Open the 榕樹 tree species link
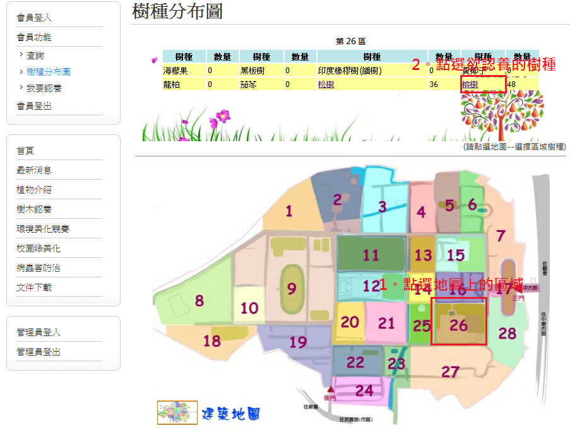The width and height of the screenshot is (570, 430). tap(470, 84)
